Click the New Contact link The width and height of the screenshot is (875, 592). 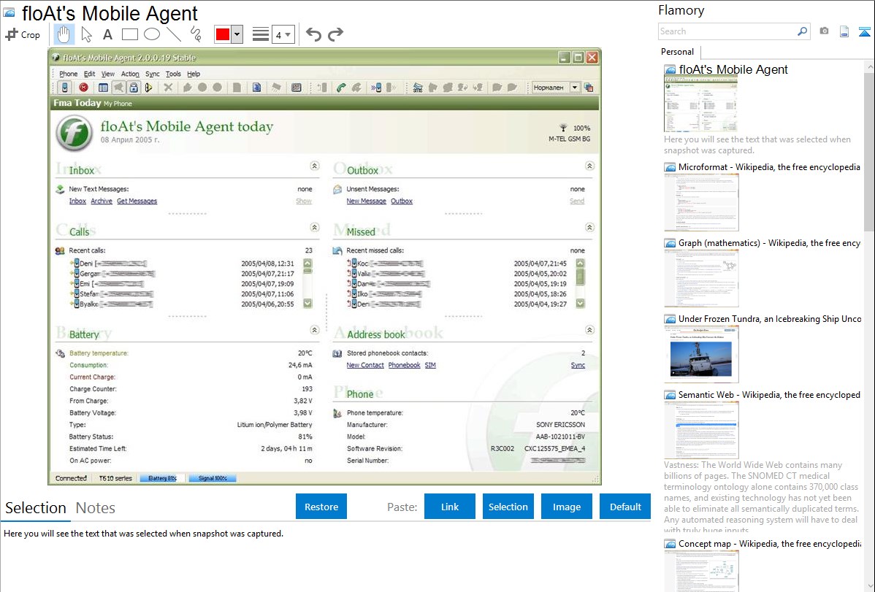[x=365, y=366]
